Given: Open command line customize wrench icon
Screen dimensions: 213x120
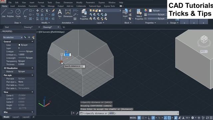Looking at the screenshot, I should pyautogui.click(x=77, y=113).
